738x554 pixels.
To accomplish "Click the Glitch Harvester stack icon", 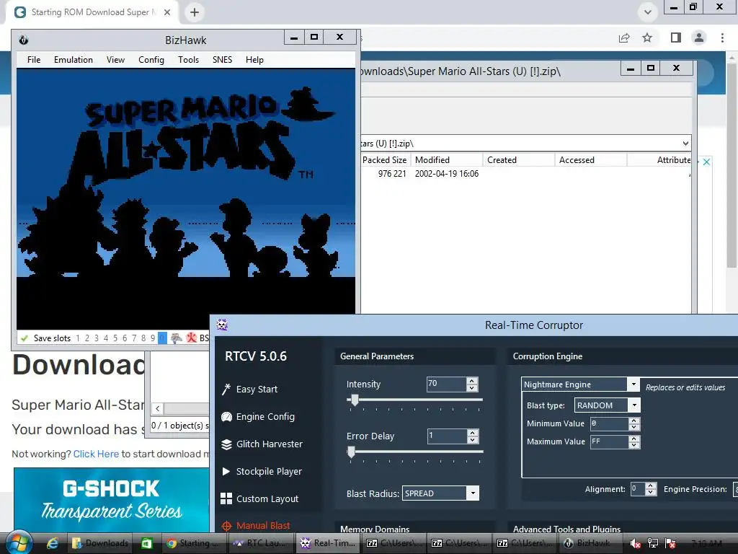I will (x=226, y=444).
